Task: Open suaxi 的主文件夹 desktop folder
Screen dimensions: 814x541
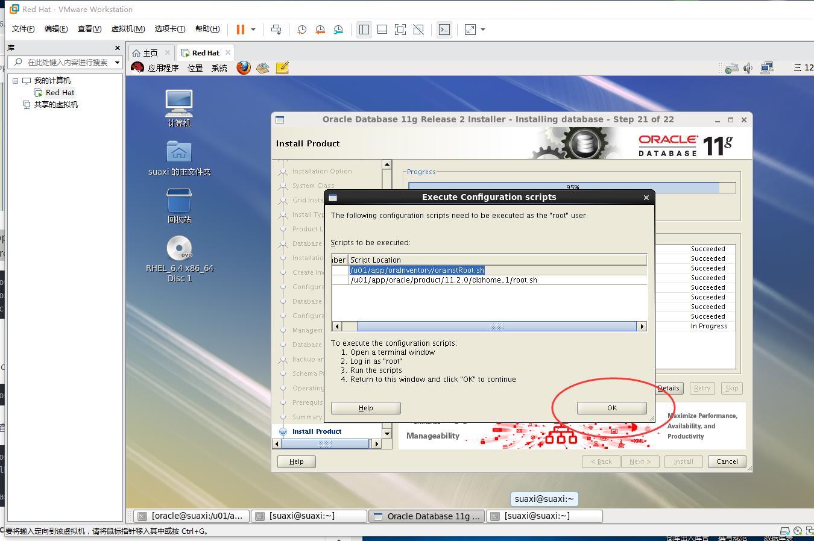Action: click(x=179, y=158)
